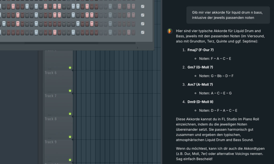Click the paragraph starting "Diese Akkorde kannst du"

click(218, 130)
